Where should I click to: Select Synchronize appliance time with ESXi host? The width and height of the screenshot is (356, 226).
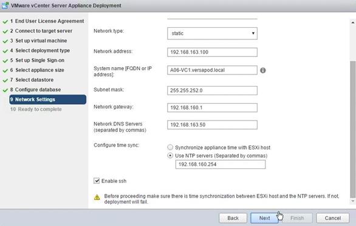170,147
